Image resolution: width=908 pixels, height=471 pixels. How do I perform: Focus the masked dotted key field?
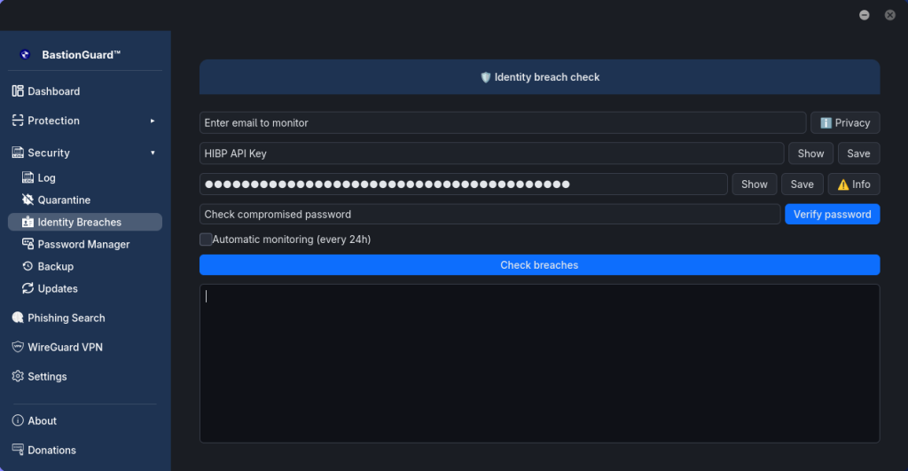[463, 184]
